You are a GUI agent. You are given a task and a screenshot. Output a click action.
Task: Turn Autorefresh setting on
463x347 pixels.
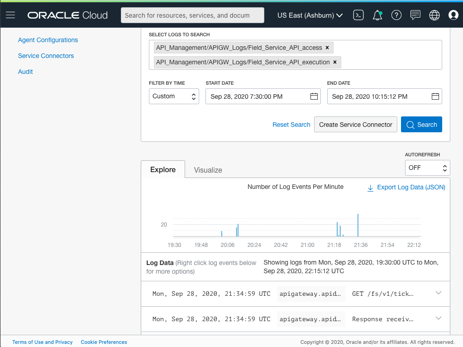click(427, 168)
